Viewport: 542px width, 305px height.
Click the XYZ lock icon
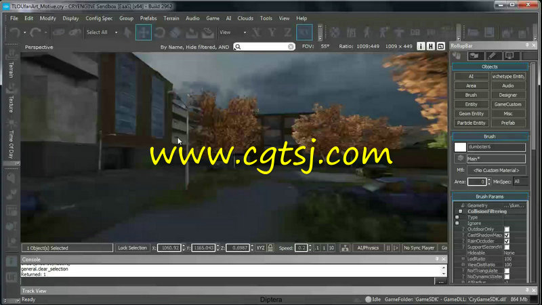tap(270, 247)
